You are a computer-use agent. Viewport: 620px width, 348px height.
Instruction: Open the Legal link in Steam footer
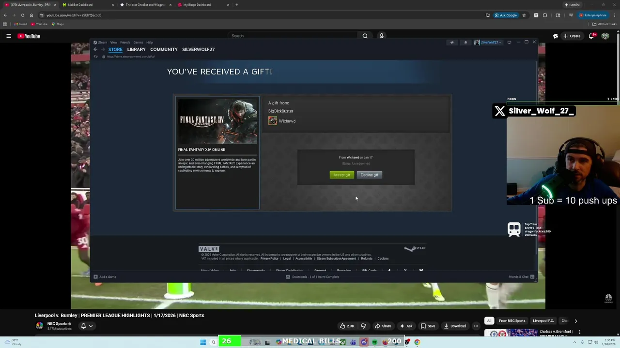(x=287, y=259)
